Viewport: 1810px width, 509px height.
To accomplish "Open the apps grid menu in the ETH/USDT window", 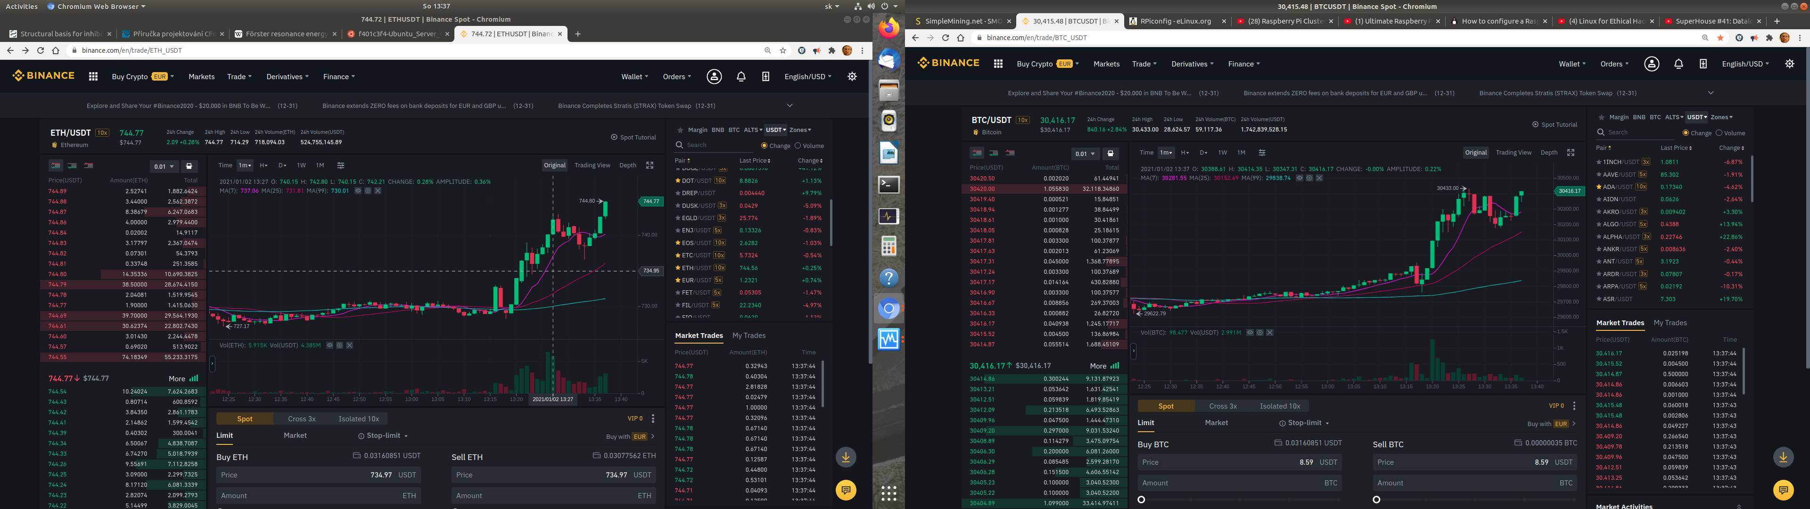I will 93,77.
